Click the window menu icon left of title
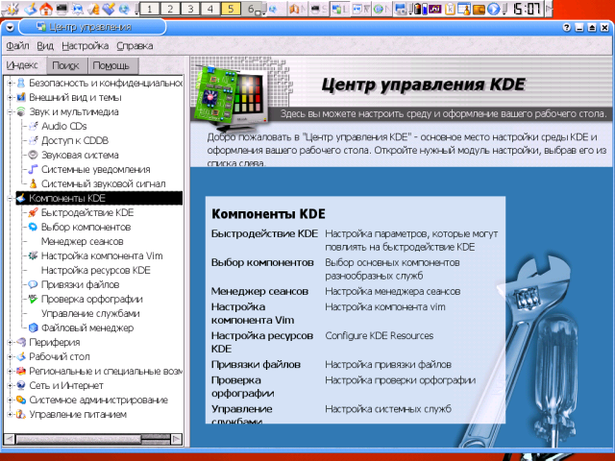Viewport: 615px width, 461px height. pos(10,28)
